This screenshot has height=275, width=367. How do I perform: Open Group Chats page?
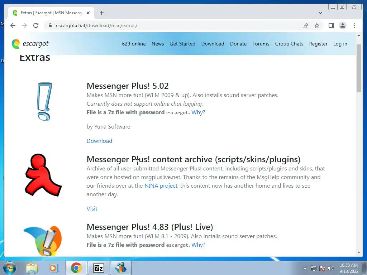(289, 44)
